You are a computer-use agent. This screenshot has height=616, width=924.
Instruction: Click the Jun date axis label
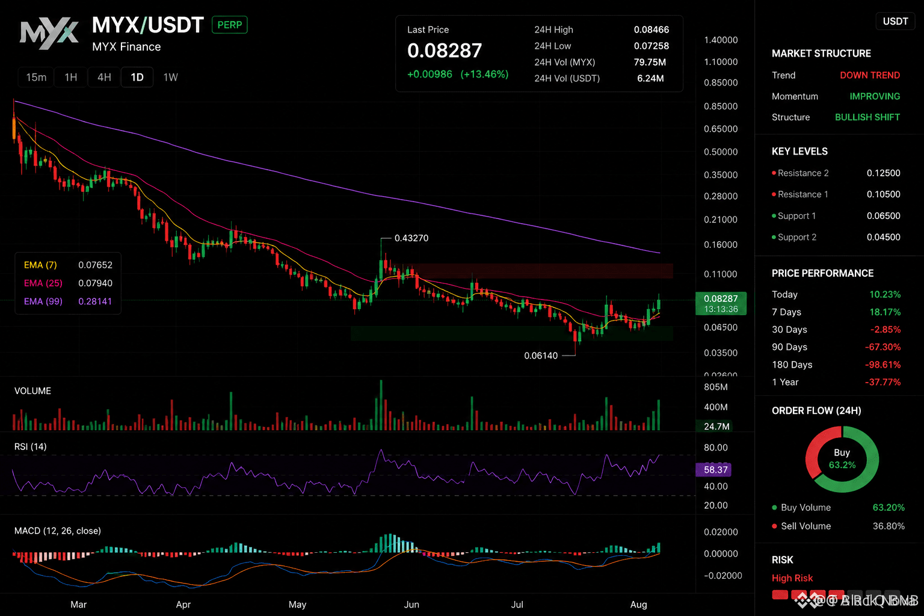point(411,605)
